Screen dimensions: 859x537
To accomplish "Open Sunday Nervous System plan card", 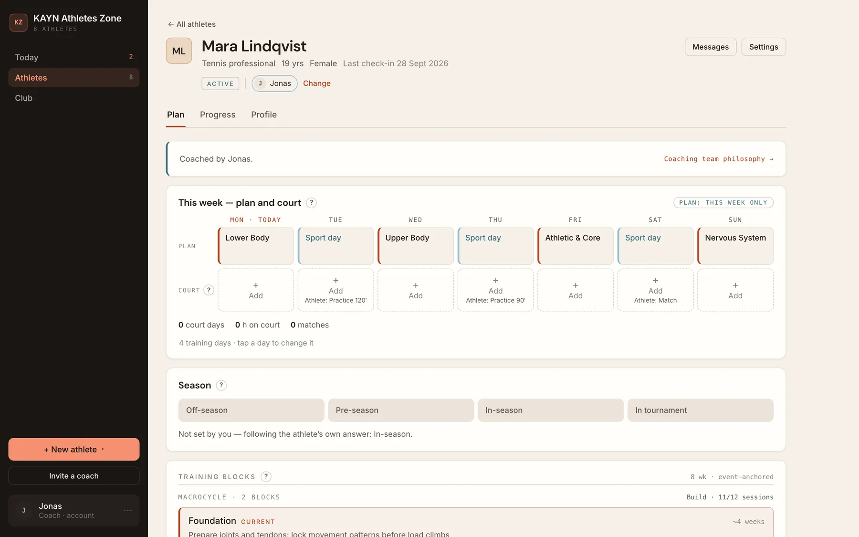I will click(735, 246).
